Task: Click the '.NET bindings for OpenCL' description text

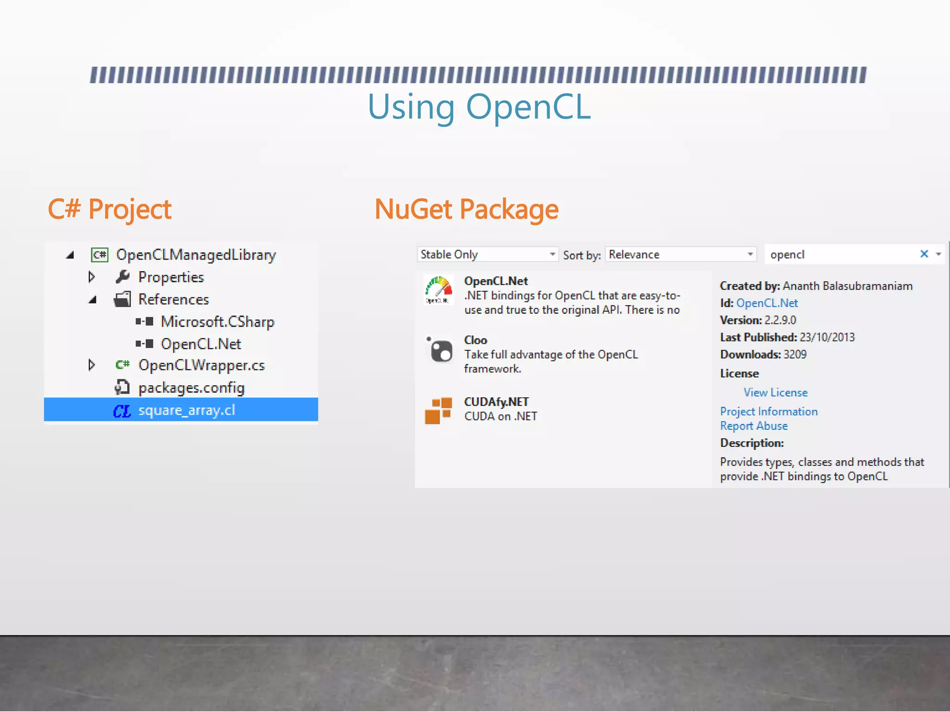Action: click(x=572, y=303)
